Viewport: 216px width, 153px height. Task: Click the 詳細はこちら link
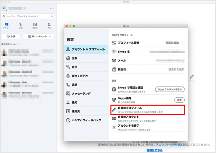(155, 150)
